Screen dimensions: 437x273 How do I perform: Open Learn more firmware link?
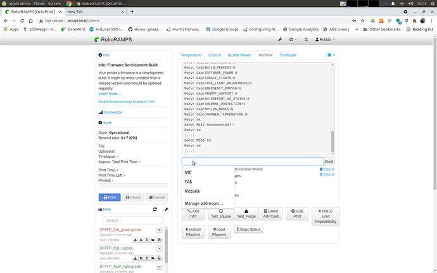(x=109, y=94)
